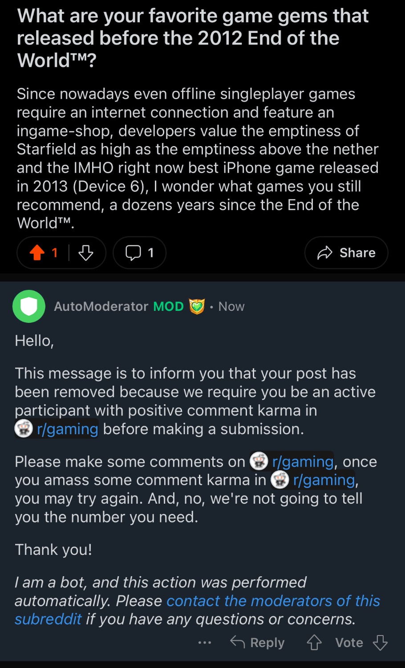Open r/gaming link followed by ', once'
The height and width of the screenshot is (668, 405).
click(303, 462)
